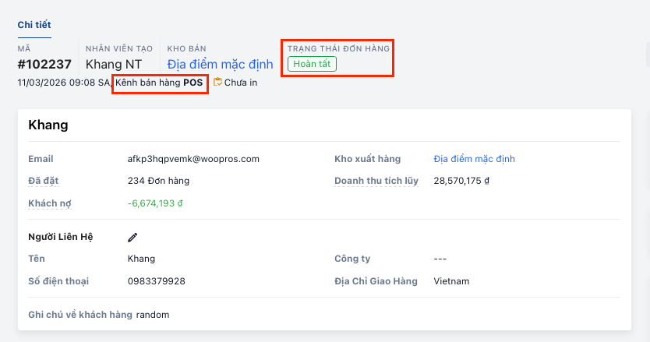
Task: Open the Địa điểm mặc định link beside Kho xuất hàng
Action: 474,159
